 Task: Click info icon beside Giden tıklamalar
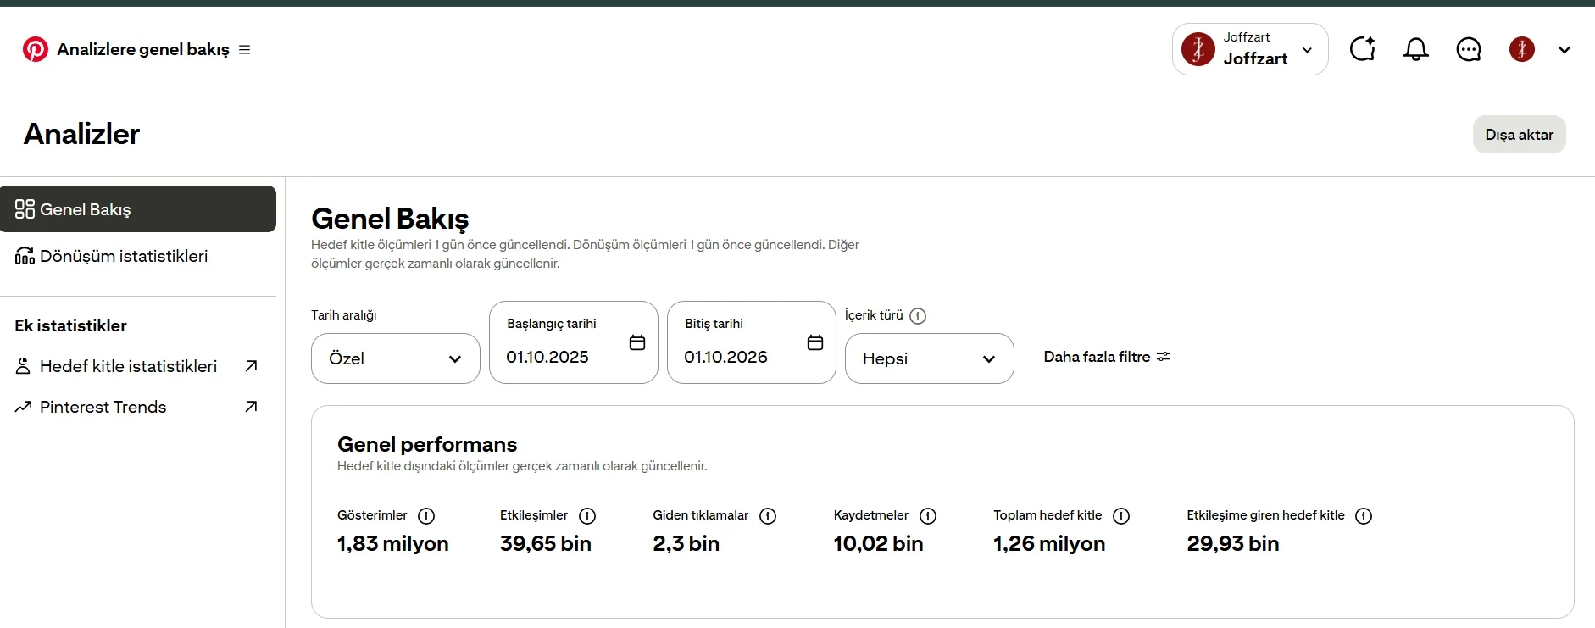768,516
